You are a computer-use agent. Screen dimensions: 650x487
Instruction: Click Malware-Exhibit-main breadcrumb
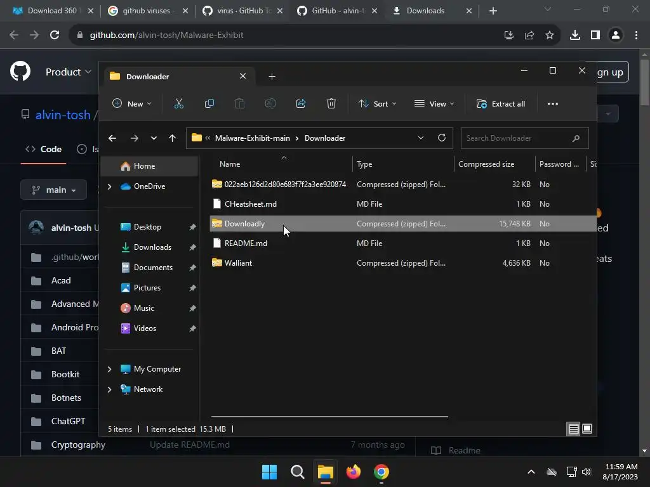coord(253,138)
